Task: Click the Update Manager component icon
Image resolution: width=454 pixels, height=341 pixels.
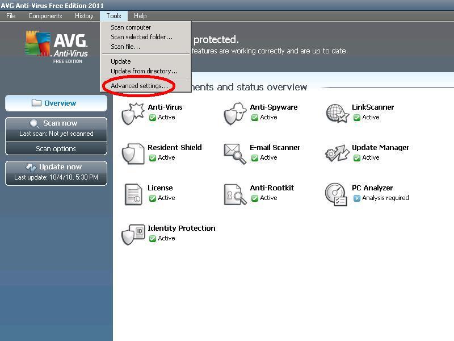Action: (x=337, y=153)
